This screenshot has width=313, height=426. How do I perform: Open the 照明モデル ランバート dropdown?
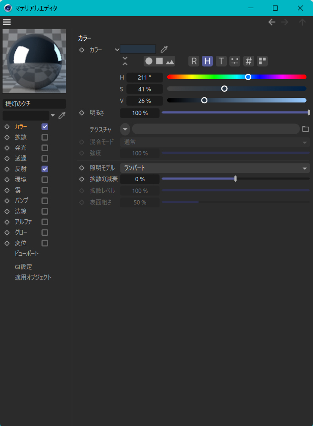215,168
